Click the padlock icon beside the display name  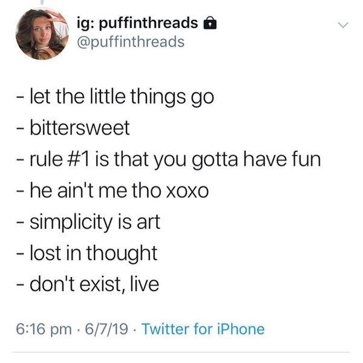pyautogui.click(x=211, y=24)
